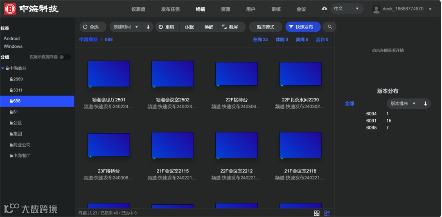The image size is (442, 217).
Task: Click the 中海科技 red logo icon
Action: point(10,9)
